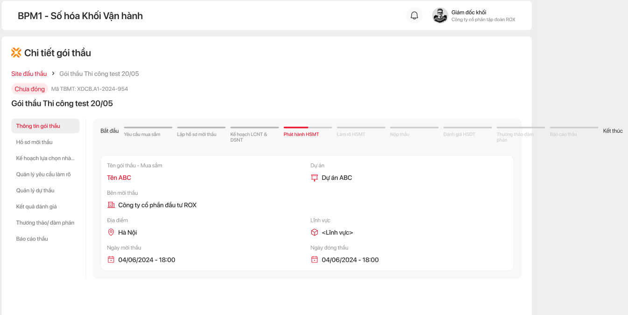Click the calendar icon under Ngày mời thầu
628x315 pixels.
pyautogui.click(x=111, y=260)
